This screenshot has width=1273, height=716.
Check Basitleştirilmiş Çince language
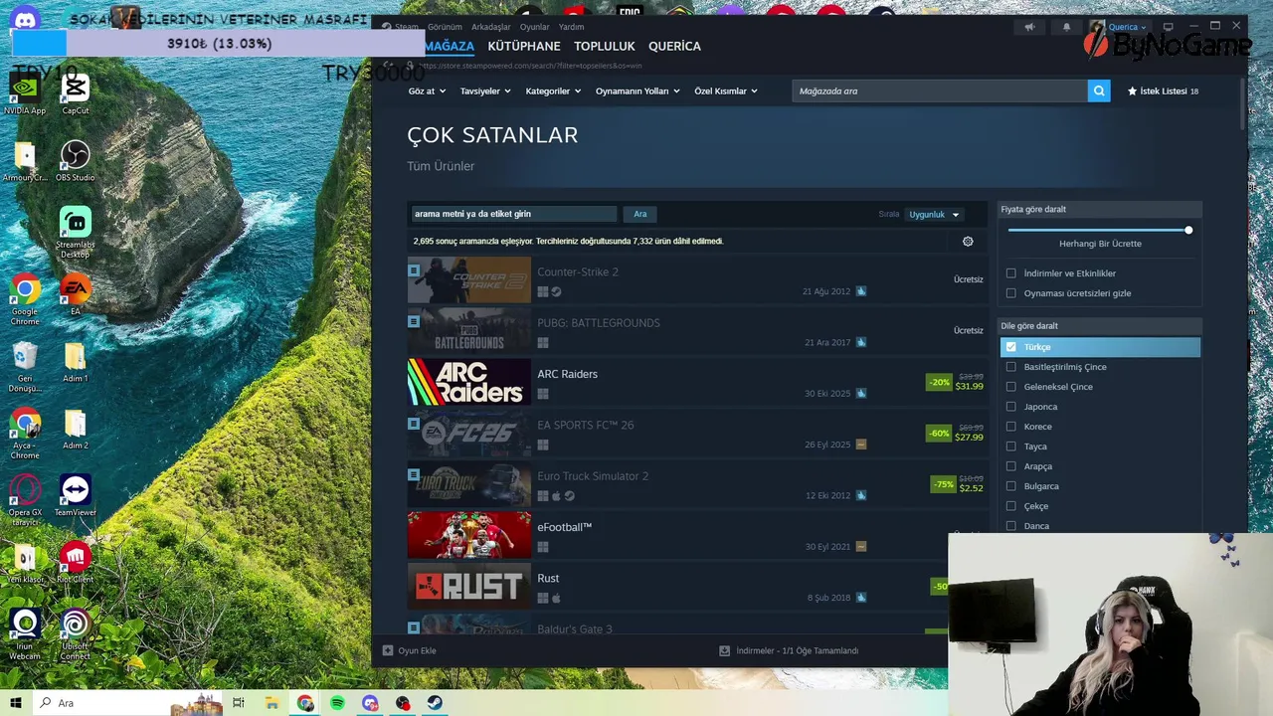1011,366
